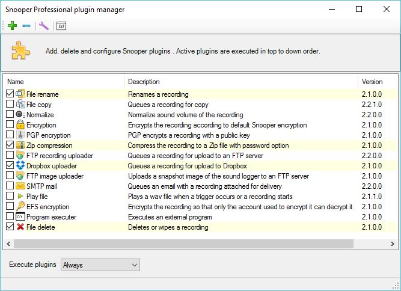Viewport: 401px width, 291px height.
Task: Uncheck the File delete checkbox
Action: click(10, 227)
